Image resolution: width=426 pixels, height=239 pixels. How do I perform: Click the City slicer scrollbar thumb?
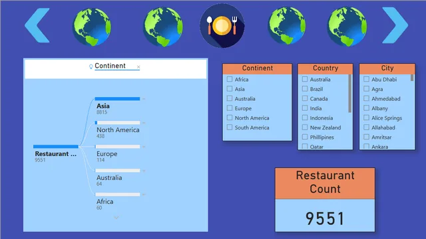(412, 78)
